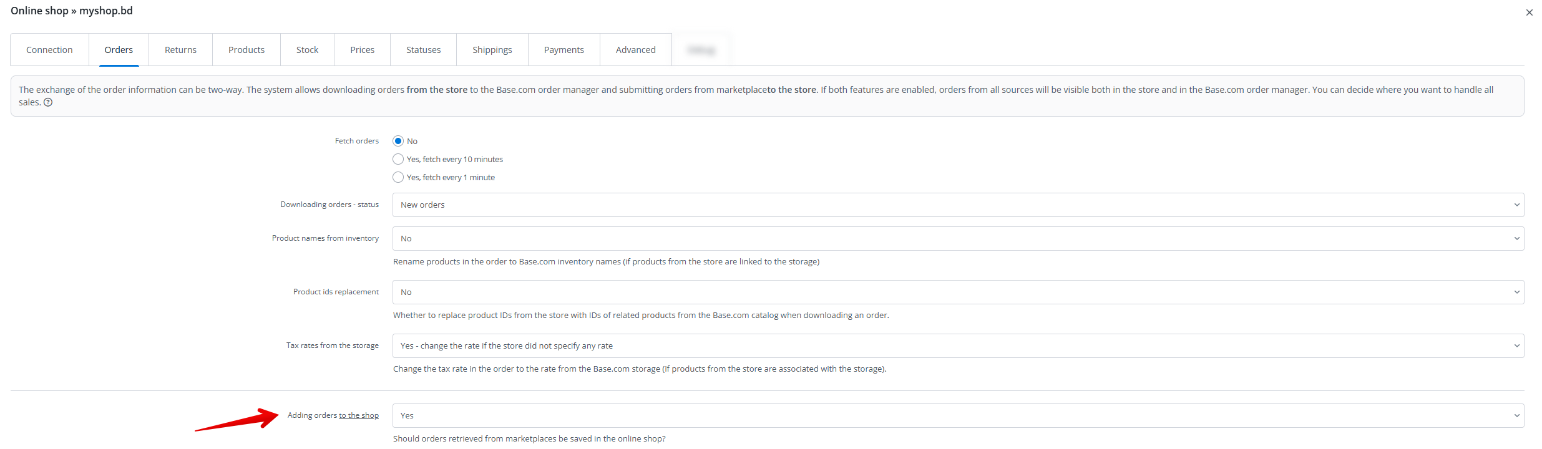This screenshot has height=449, width=1542.
Task: Open the Product ids replacement dropdown
Action: click(x=957, y=292)
